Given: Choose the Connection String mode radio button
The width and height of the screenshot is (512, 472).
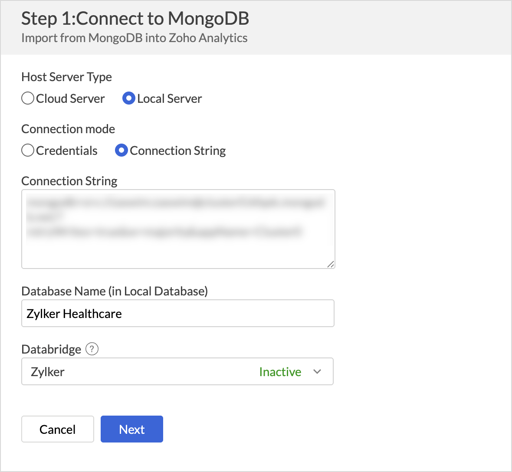Looking at the screenshot, I should (121, 150).
